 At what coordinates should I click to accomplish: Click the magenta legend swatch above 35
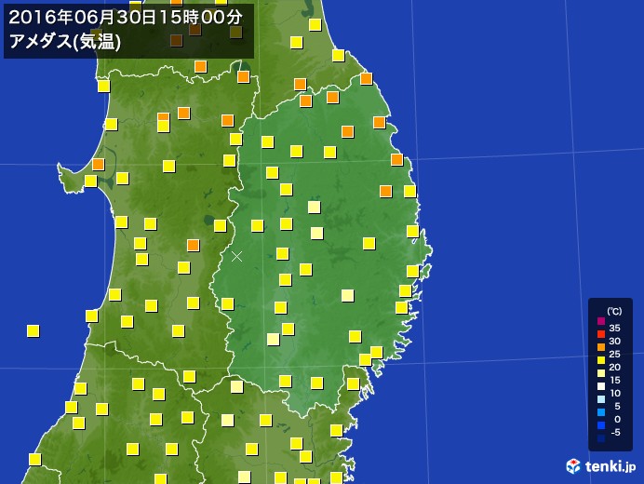[x=601, y=321]
